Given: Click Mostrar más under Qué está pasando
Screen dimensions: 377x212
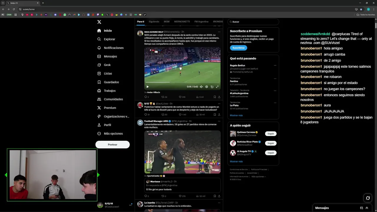Looking at the screenshot, I should [236, 115].
